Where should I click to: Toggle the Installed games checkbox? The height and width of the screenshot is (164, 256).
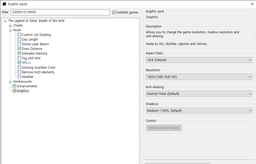pos(114,12)
